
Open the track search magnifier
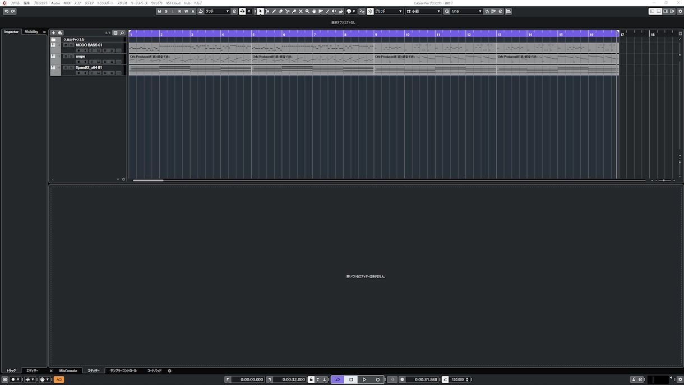122,33
